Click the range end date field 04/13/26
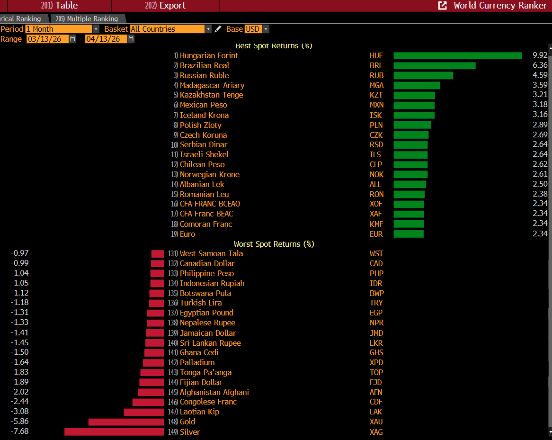The height and width of the screenshot is (440, 552). coord(106,39)
